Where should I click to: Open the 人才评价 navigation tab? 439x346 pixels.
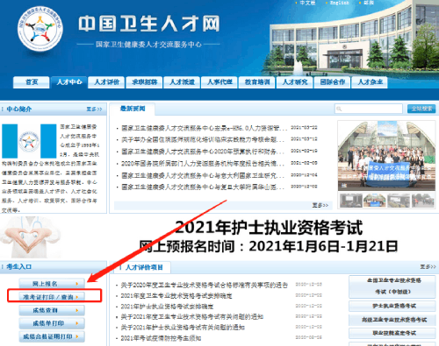[107, 82]
